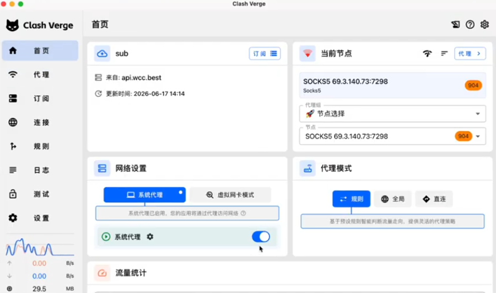
Task: Click the 基于预设规则 mode description box
Action: [392, 221]
